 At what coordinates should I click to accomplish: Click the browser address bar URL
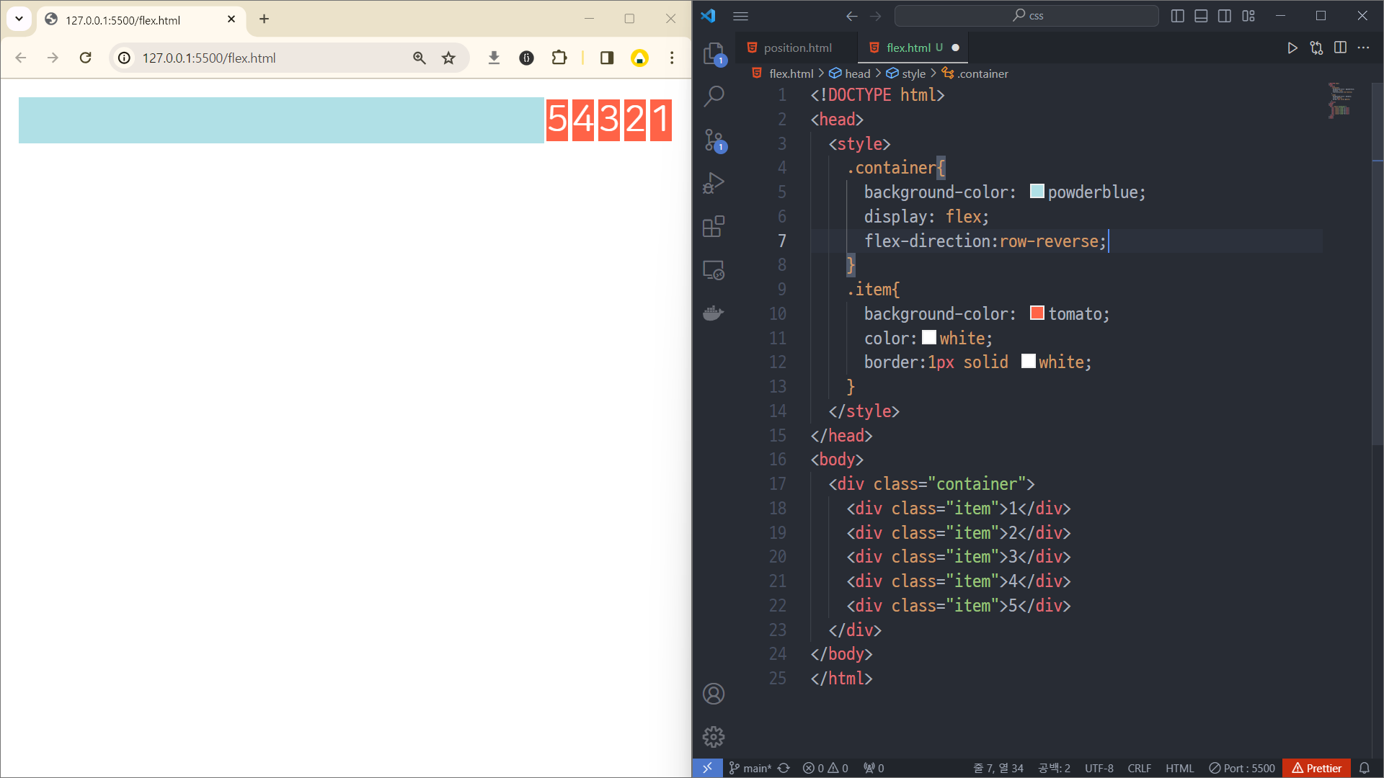209,58
